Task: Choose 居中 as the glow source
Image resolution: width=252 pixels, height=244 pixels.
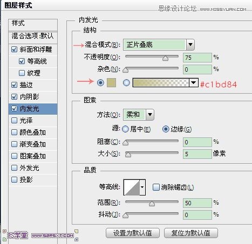Action: 125,129
